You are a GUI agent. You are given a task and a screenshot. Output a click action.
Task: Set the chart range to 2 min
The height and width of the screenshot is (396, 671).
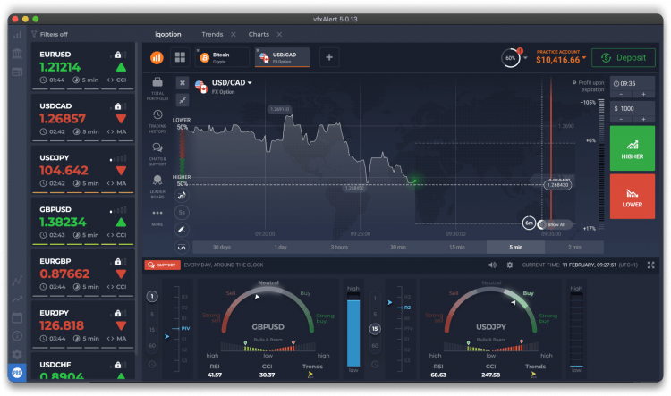point(574,248)
